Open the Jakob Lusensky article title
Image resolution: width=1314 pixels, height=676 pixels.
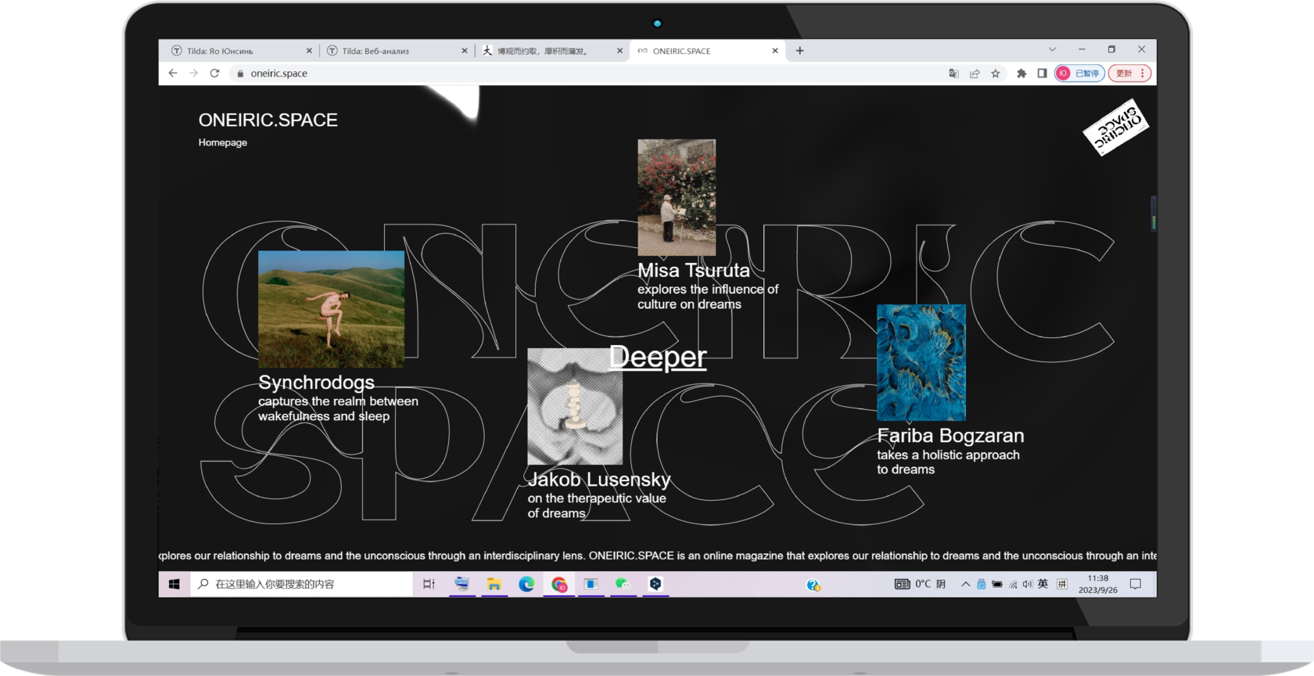[x=599, y=480]
